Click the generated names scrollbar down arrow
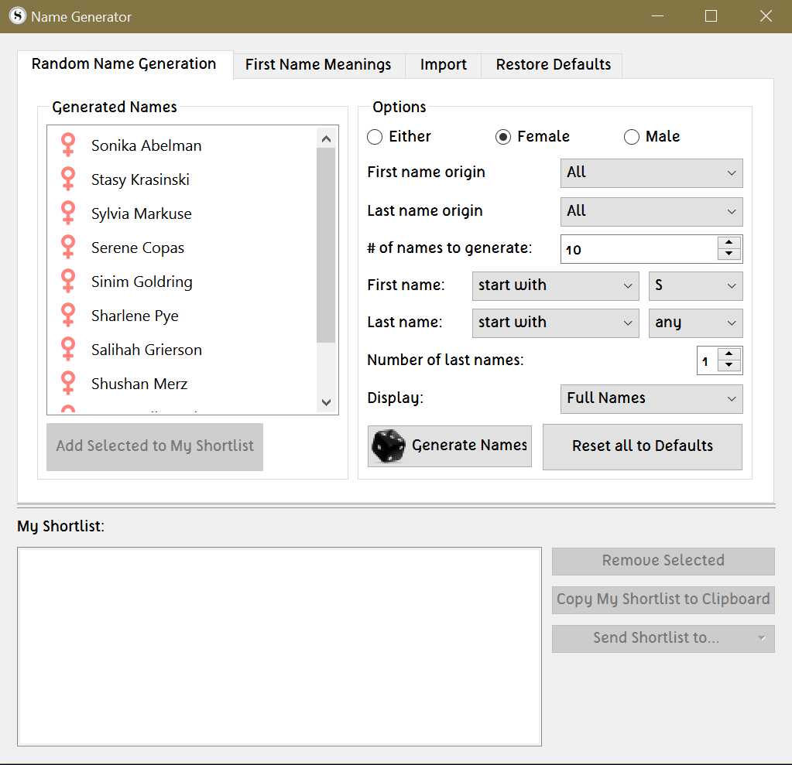 (326, 402)
